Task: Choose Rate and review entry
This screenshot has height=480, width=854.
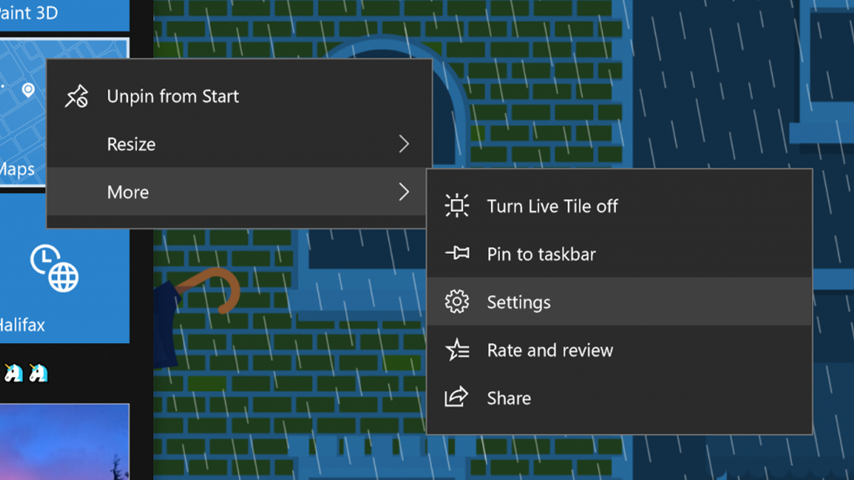Action: pos(549,350)
